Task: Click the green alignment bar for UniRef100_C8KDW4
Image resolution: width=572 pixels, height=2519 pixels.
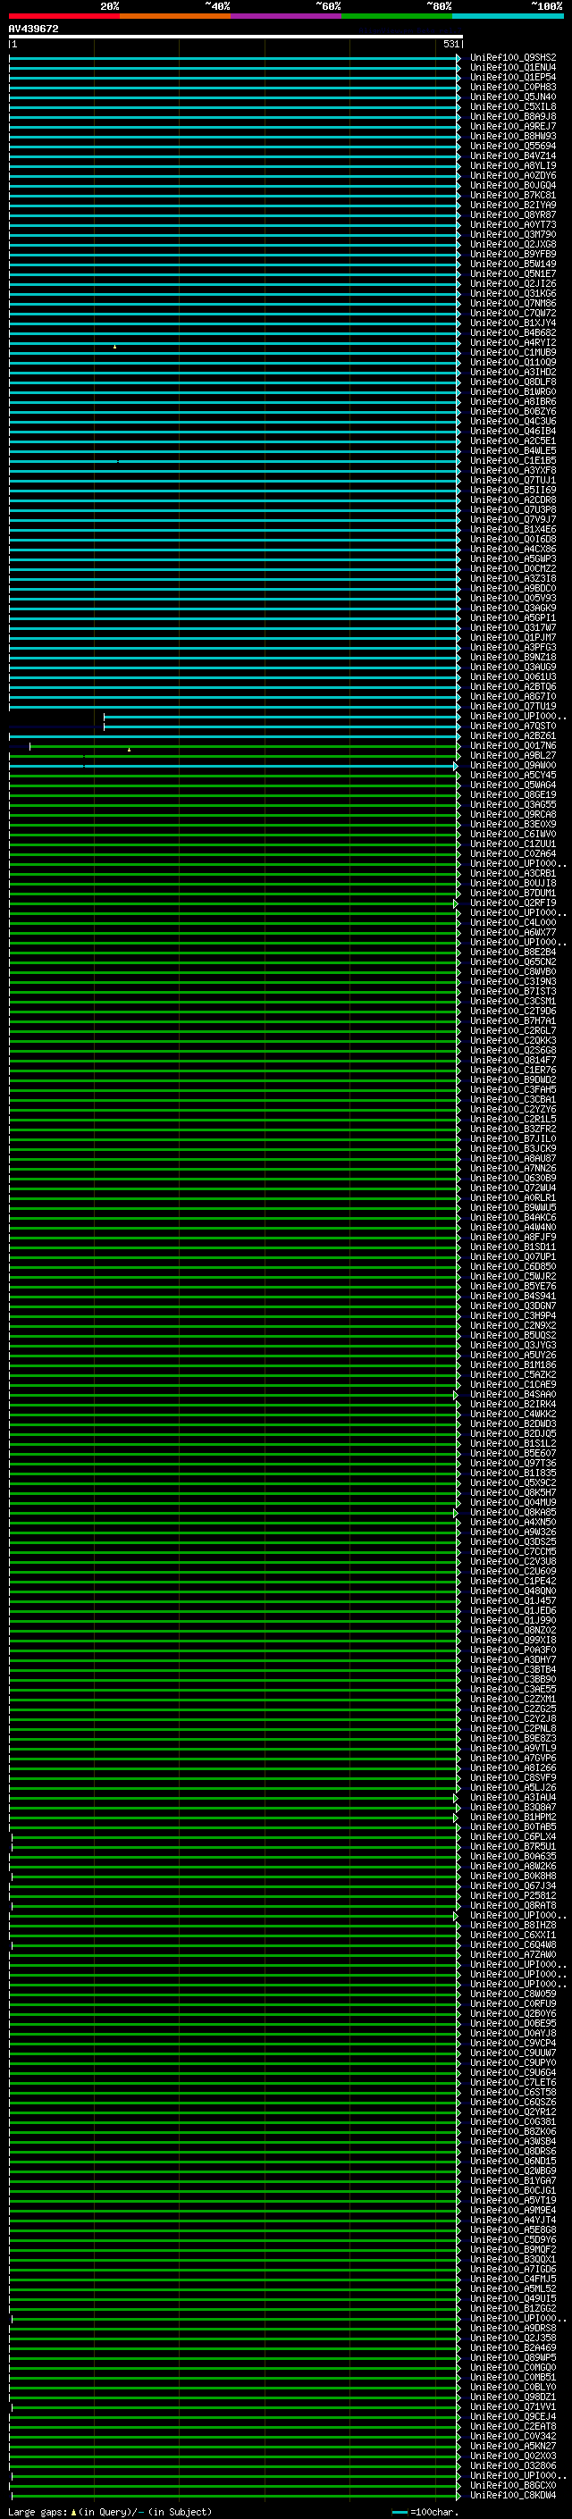Action: click(x=235, y=2495)
